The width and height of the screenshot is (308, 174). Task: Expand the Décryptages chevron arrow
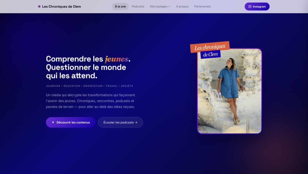coord(169,6)
